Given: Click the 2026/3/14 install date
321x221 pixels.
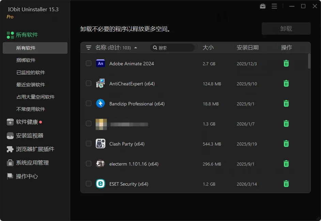Looking at the screenshot, I should tap(247, 184).
